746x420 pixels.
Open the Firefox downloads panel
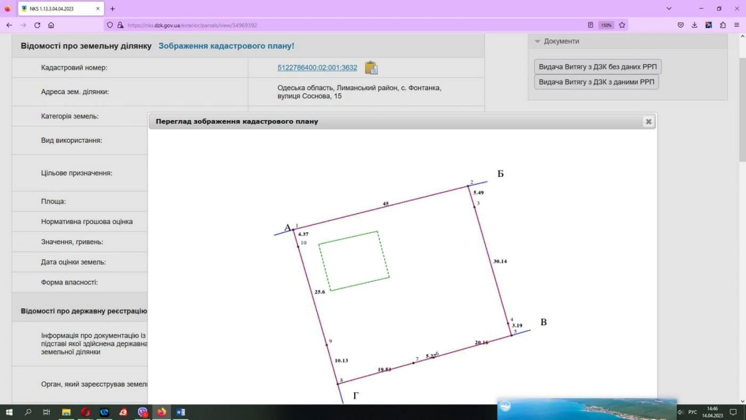point(694,25)
